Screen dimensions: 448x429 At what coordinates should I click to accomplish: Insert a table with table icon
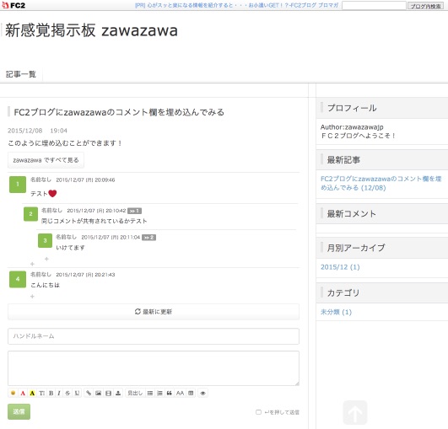(191, 393)
